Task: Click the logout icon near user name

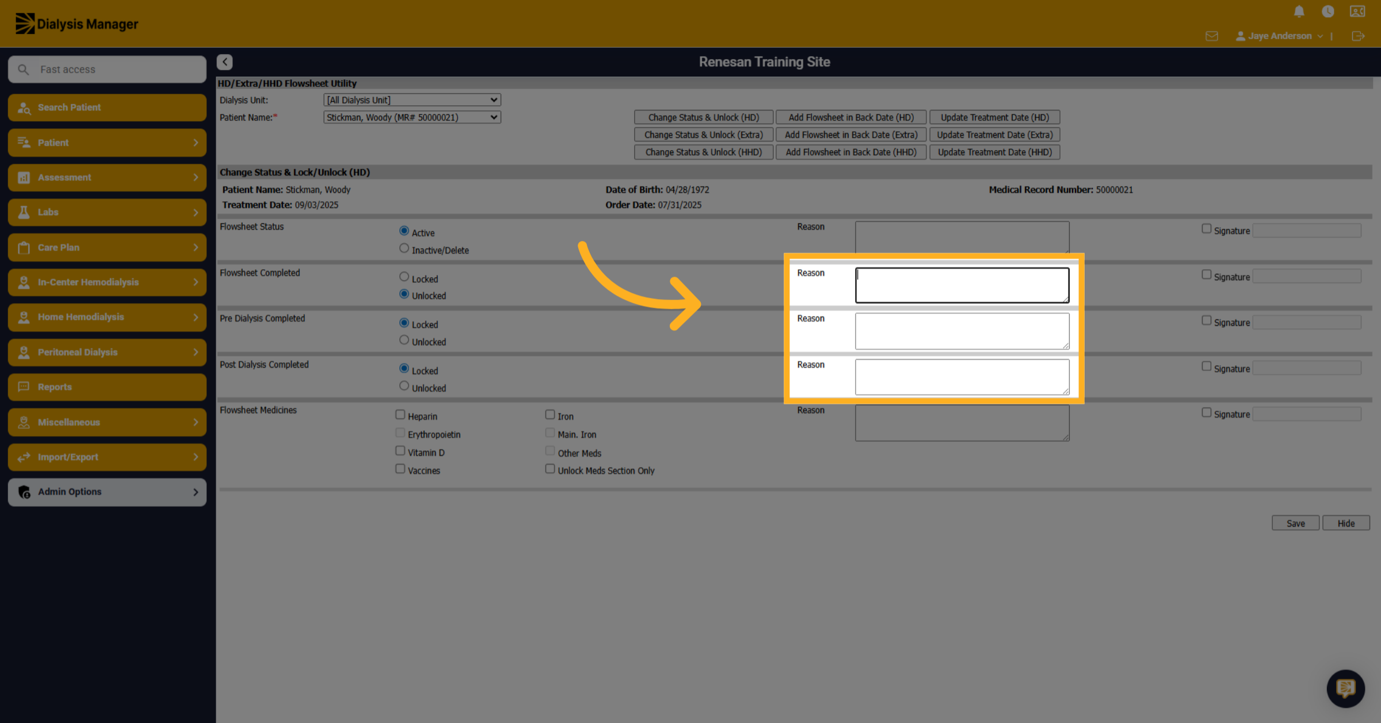Action: click(x=1358, y=36)
